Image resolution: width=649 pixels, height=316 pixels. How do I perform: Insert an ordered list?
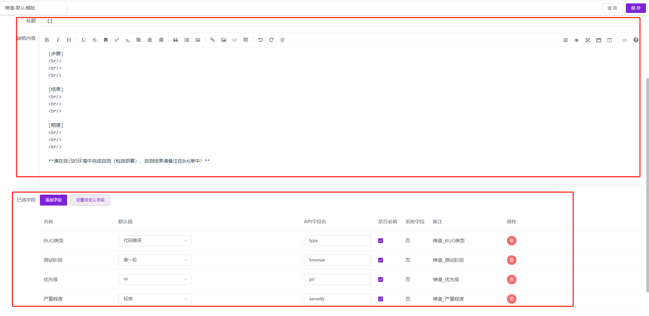pyautogui.click(x=187, y=40)
